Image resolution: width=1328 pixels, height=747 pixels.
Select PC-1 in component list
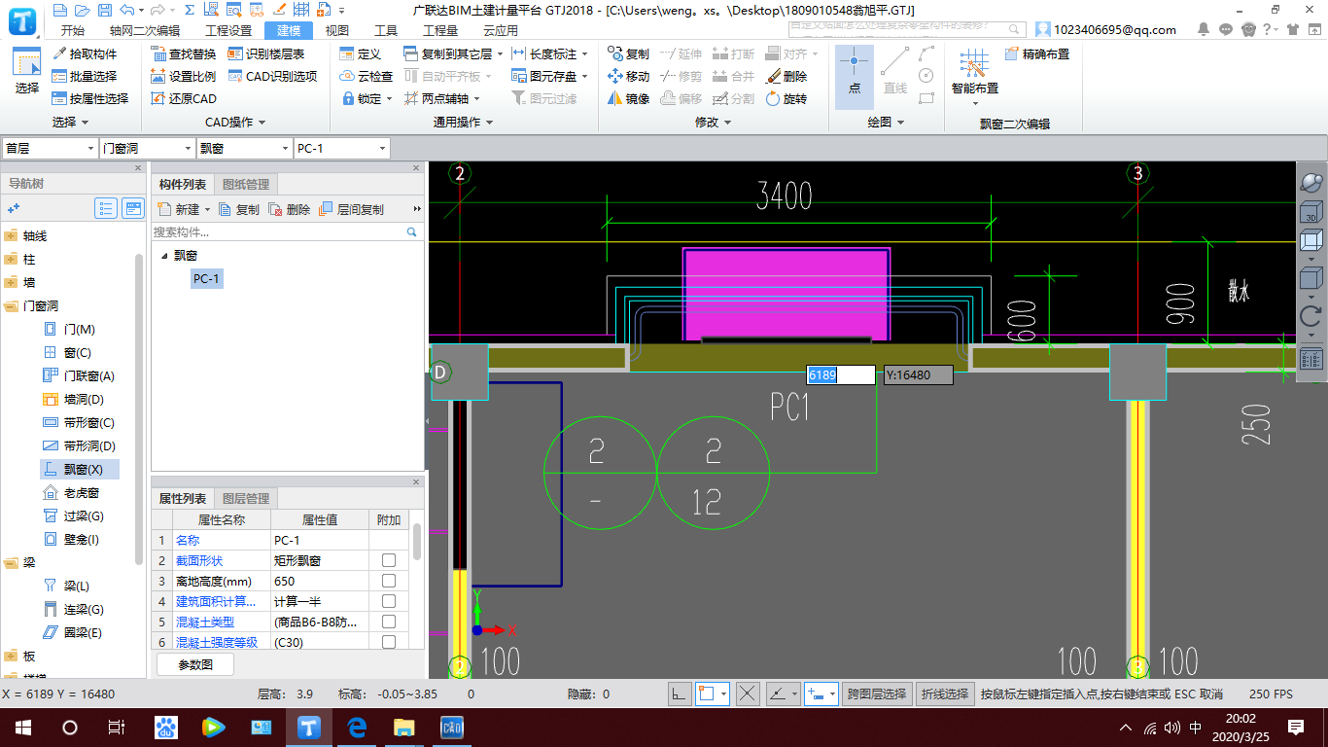(207, 279)
